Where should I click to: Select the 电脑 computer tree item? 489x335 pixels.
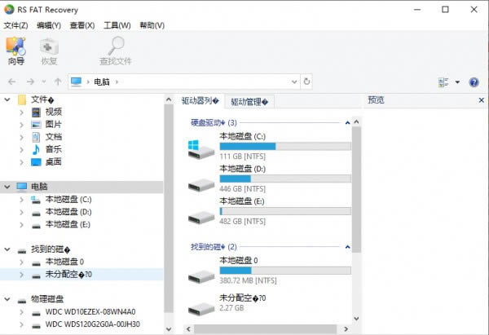pyautogui.click(x=81, y=187)
